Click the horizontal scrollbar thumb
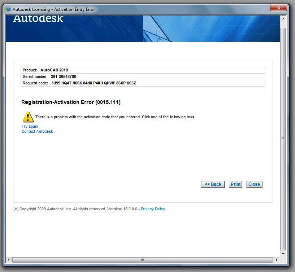The height and width of the screenshot is (272, 295). 142,260
